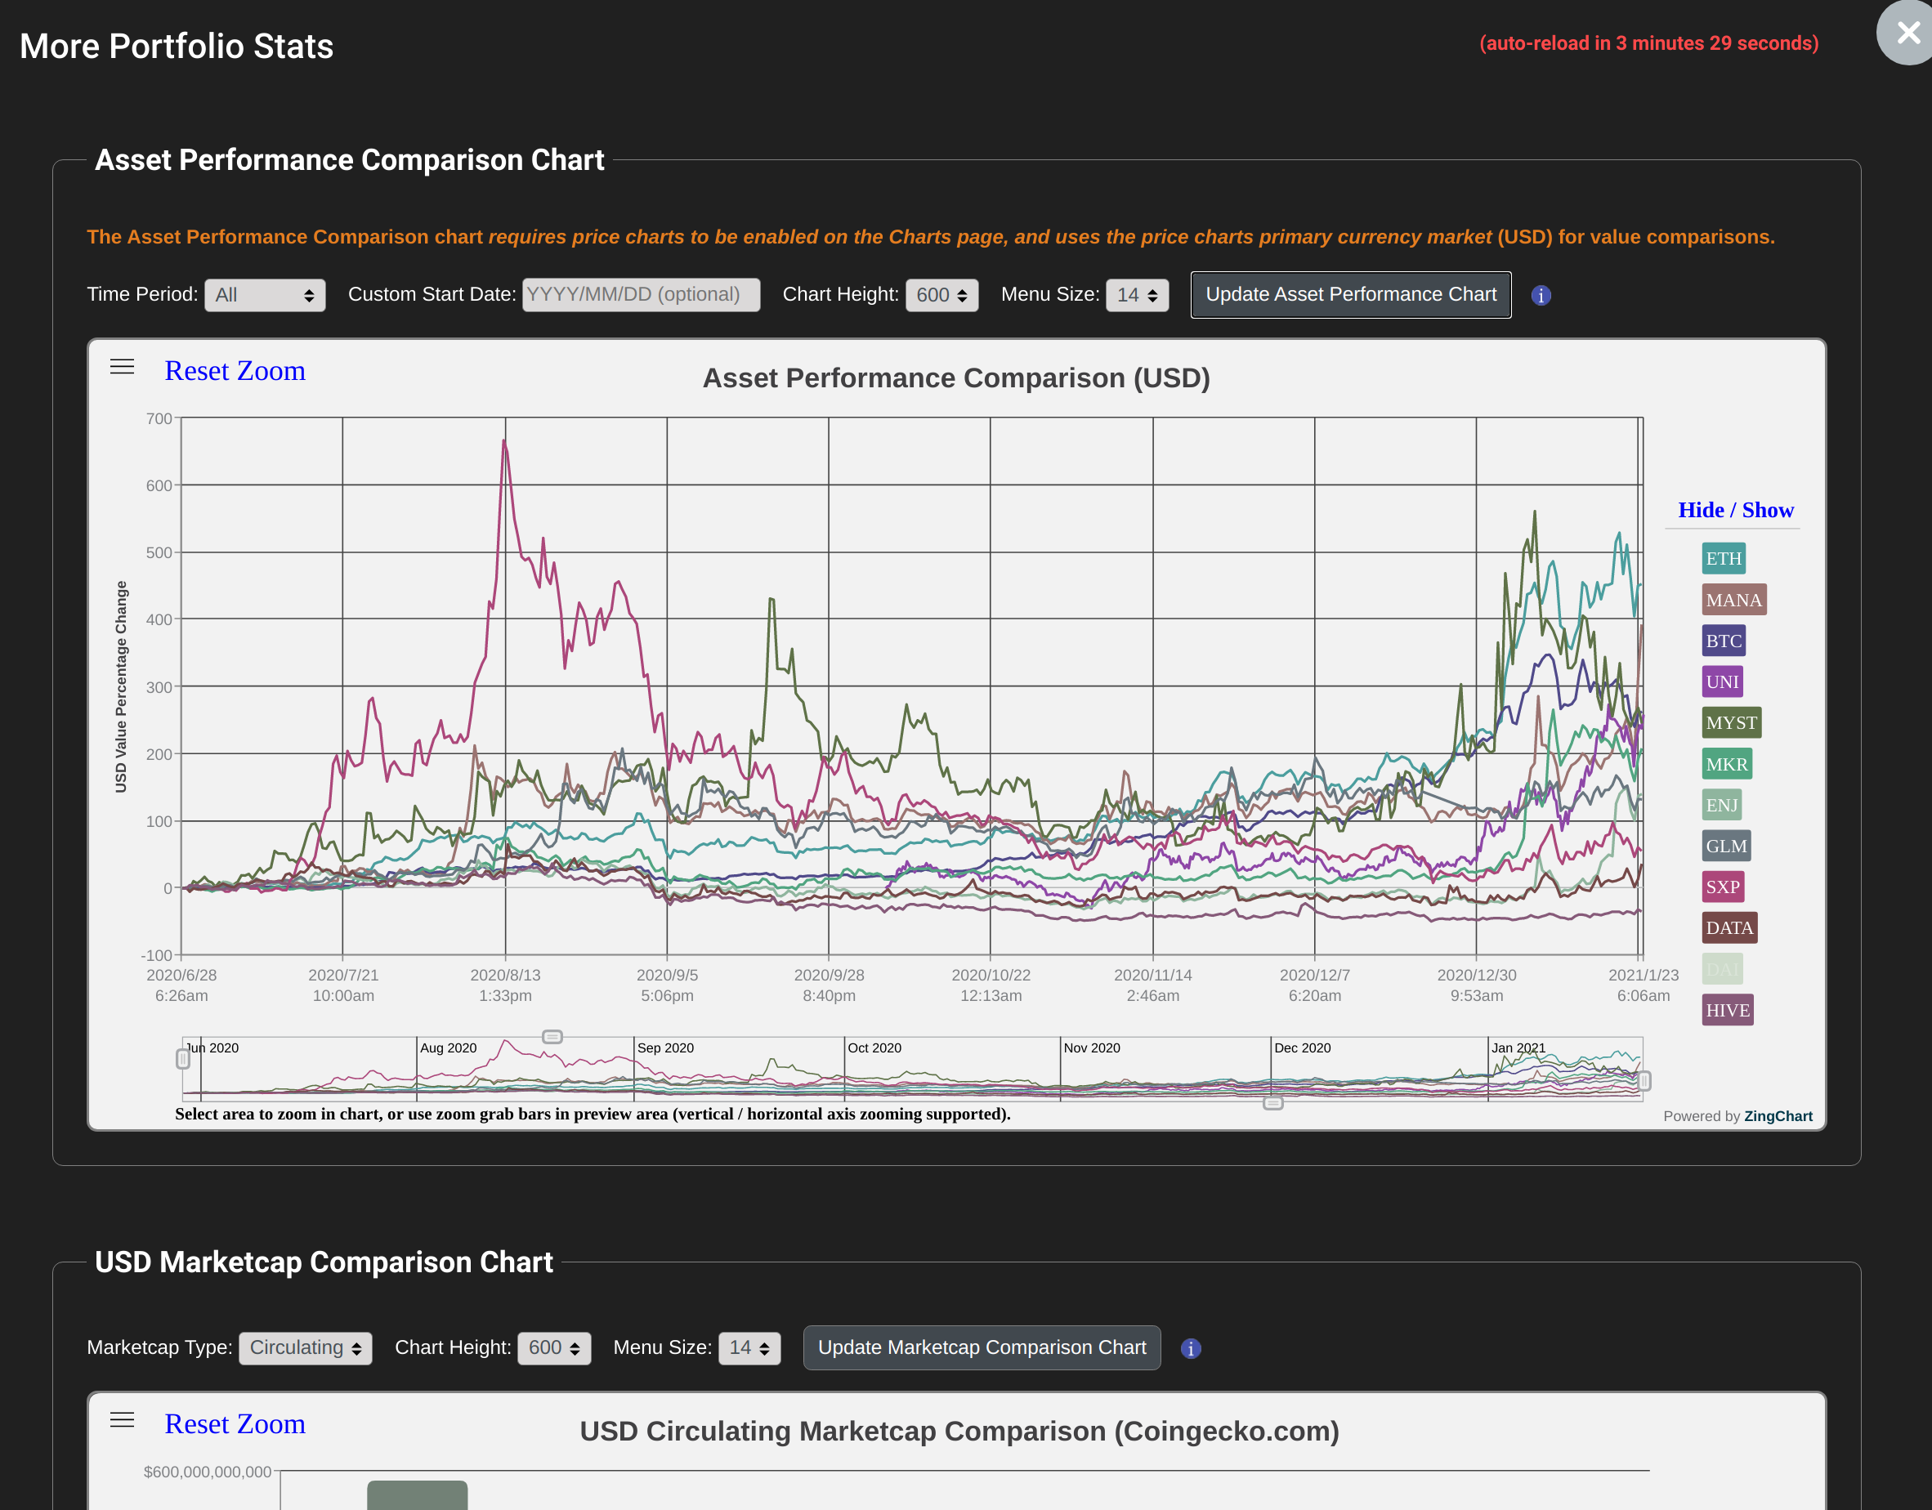The height and width of the screenshot is (1510, 1932).
Task: Toggle MANA series in chart legend
Action: [x=1734, y=600]
